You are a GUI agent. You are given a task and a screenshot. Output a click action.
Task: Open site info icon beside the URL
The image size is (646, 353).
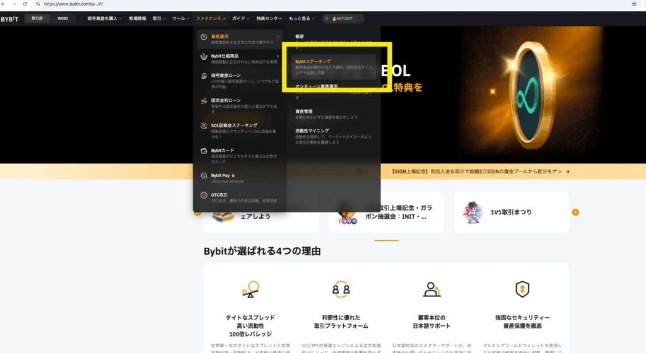38,4
